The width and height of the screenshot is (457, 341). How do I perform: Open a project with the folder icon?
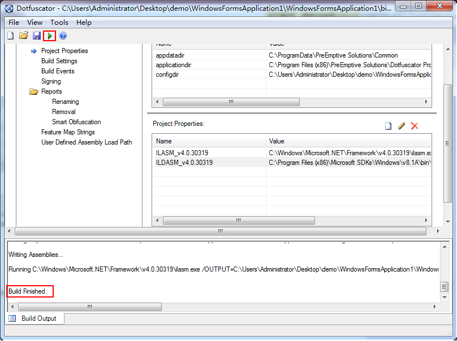click(24, 36)
